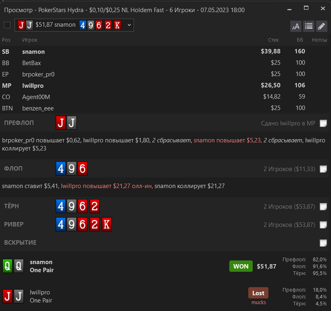Click the ФЛОП section label
331x311 pixels.
point(13,169)
